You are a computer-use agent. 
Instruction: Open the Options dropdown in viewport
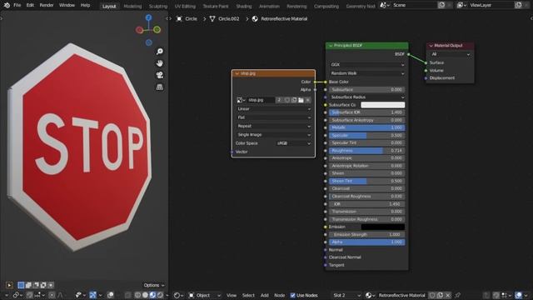154,285
